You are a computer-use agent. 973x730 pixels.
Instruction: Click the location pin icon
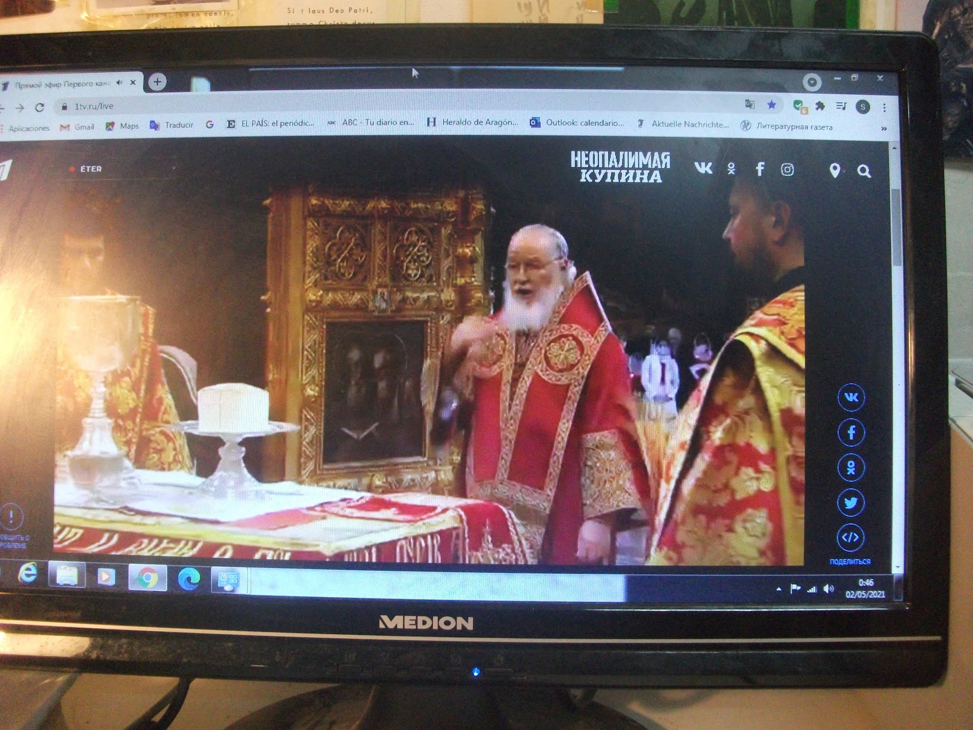(x=834, y=171)
